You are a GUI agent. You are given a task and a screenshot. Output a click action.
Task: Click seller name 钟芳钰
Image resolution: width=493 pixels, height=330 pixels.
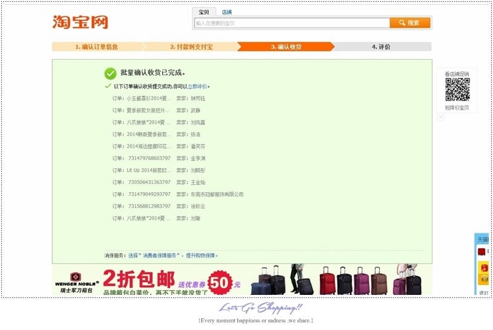198,99
